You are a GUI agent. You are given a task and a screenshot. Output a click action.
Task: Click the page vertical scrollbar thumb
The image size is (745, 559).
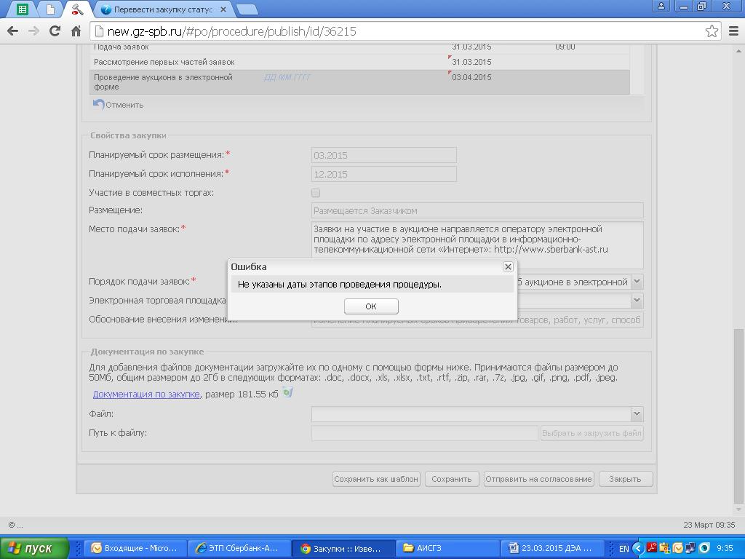pos(739,415)
